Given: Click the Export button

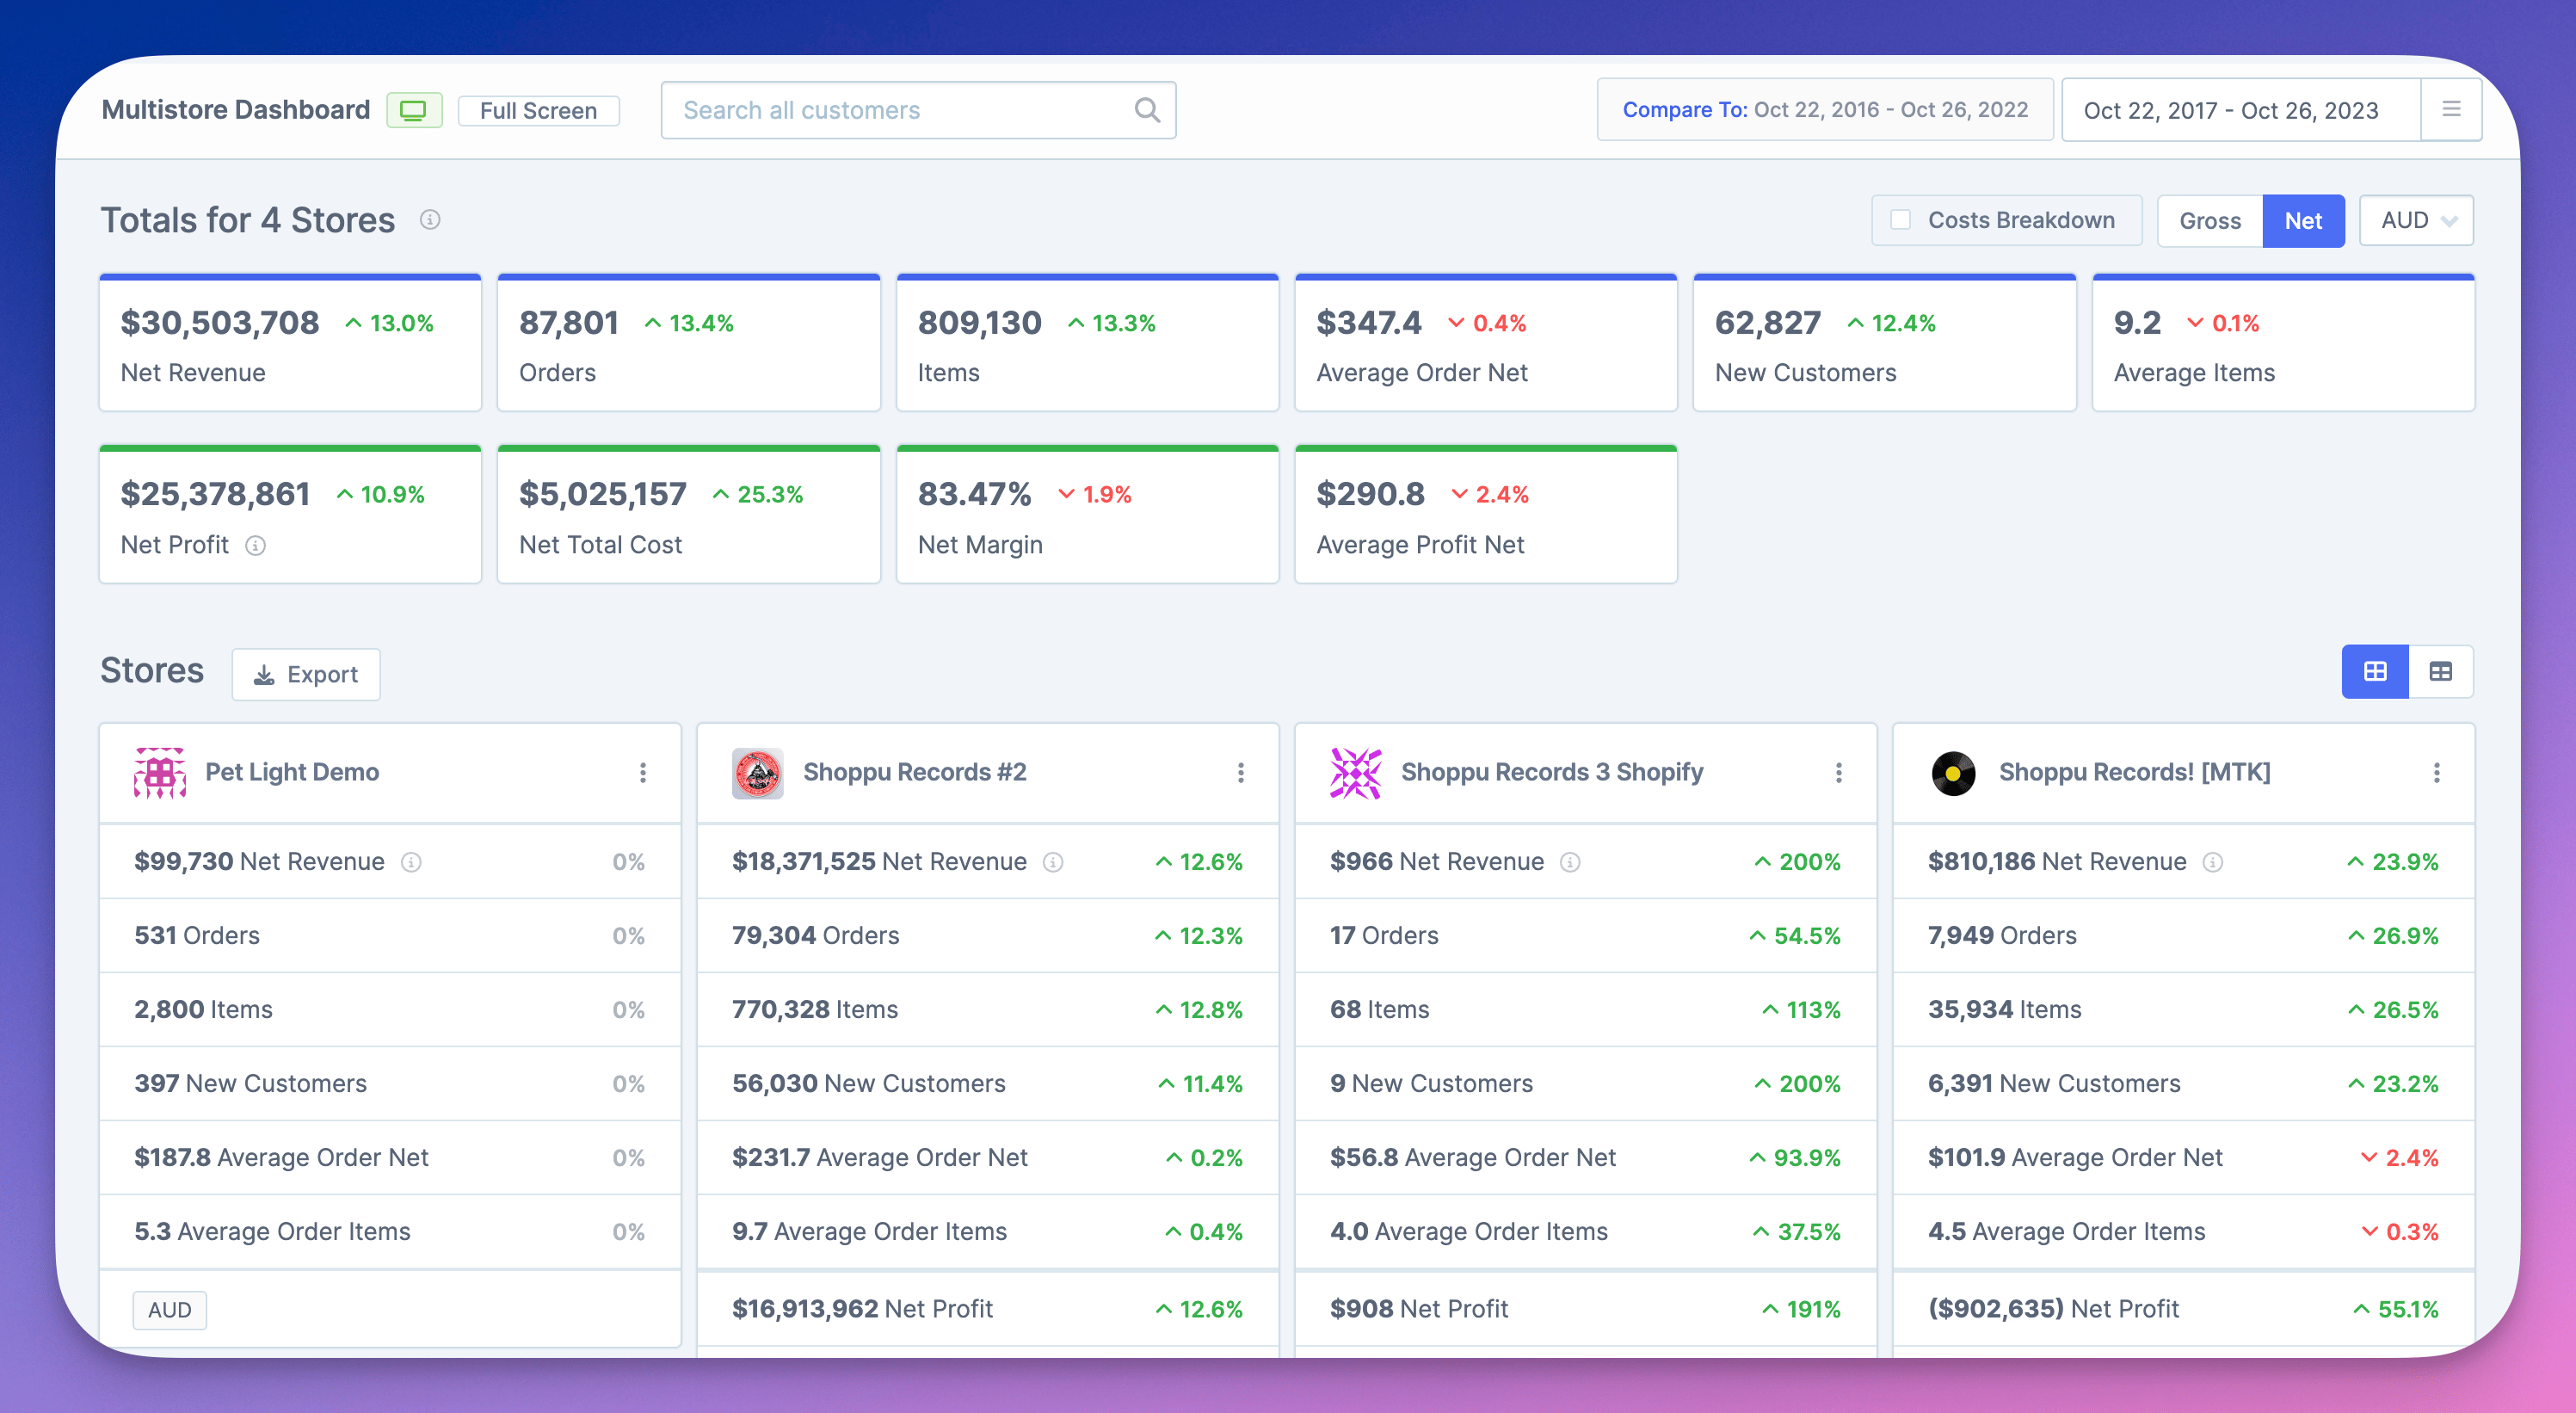Looking at the screenshot, I should 306,674.
